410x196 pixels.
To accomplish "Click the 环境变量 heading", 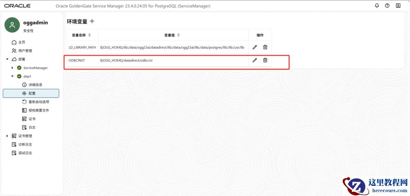I will pos(77,22).
